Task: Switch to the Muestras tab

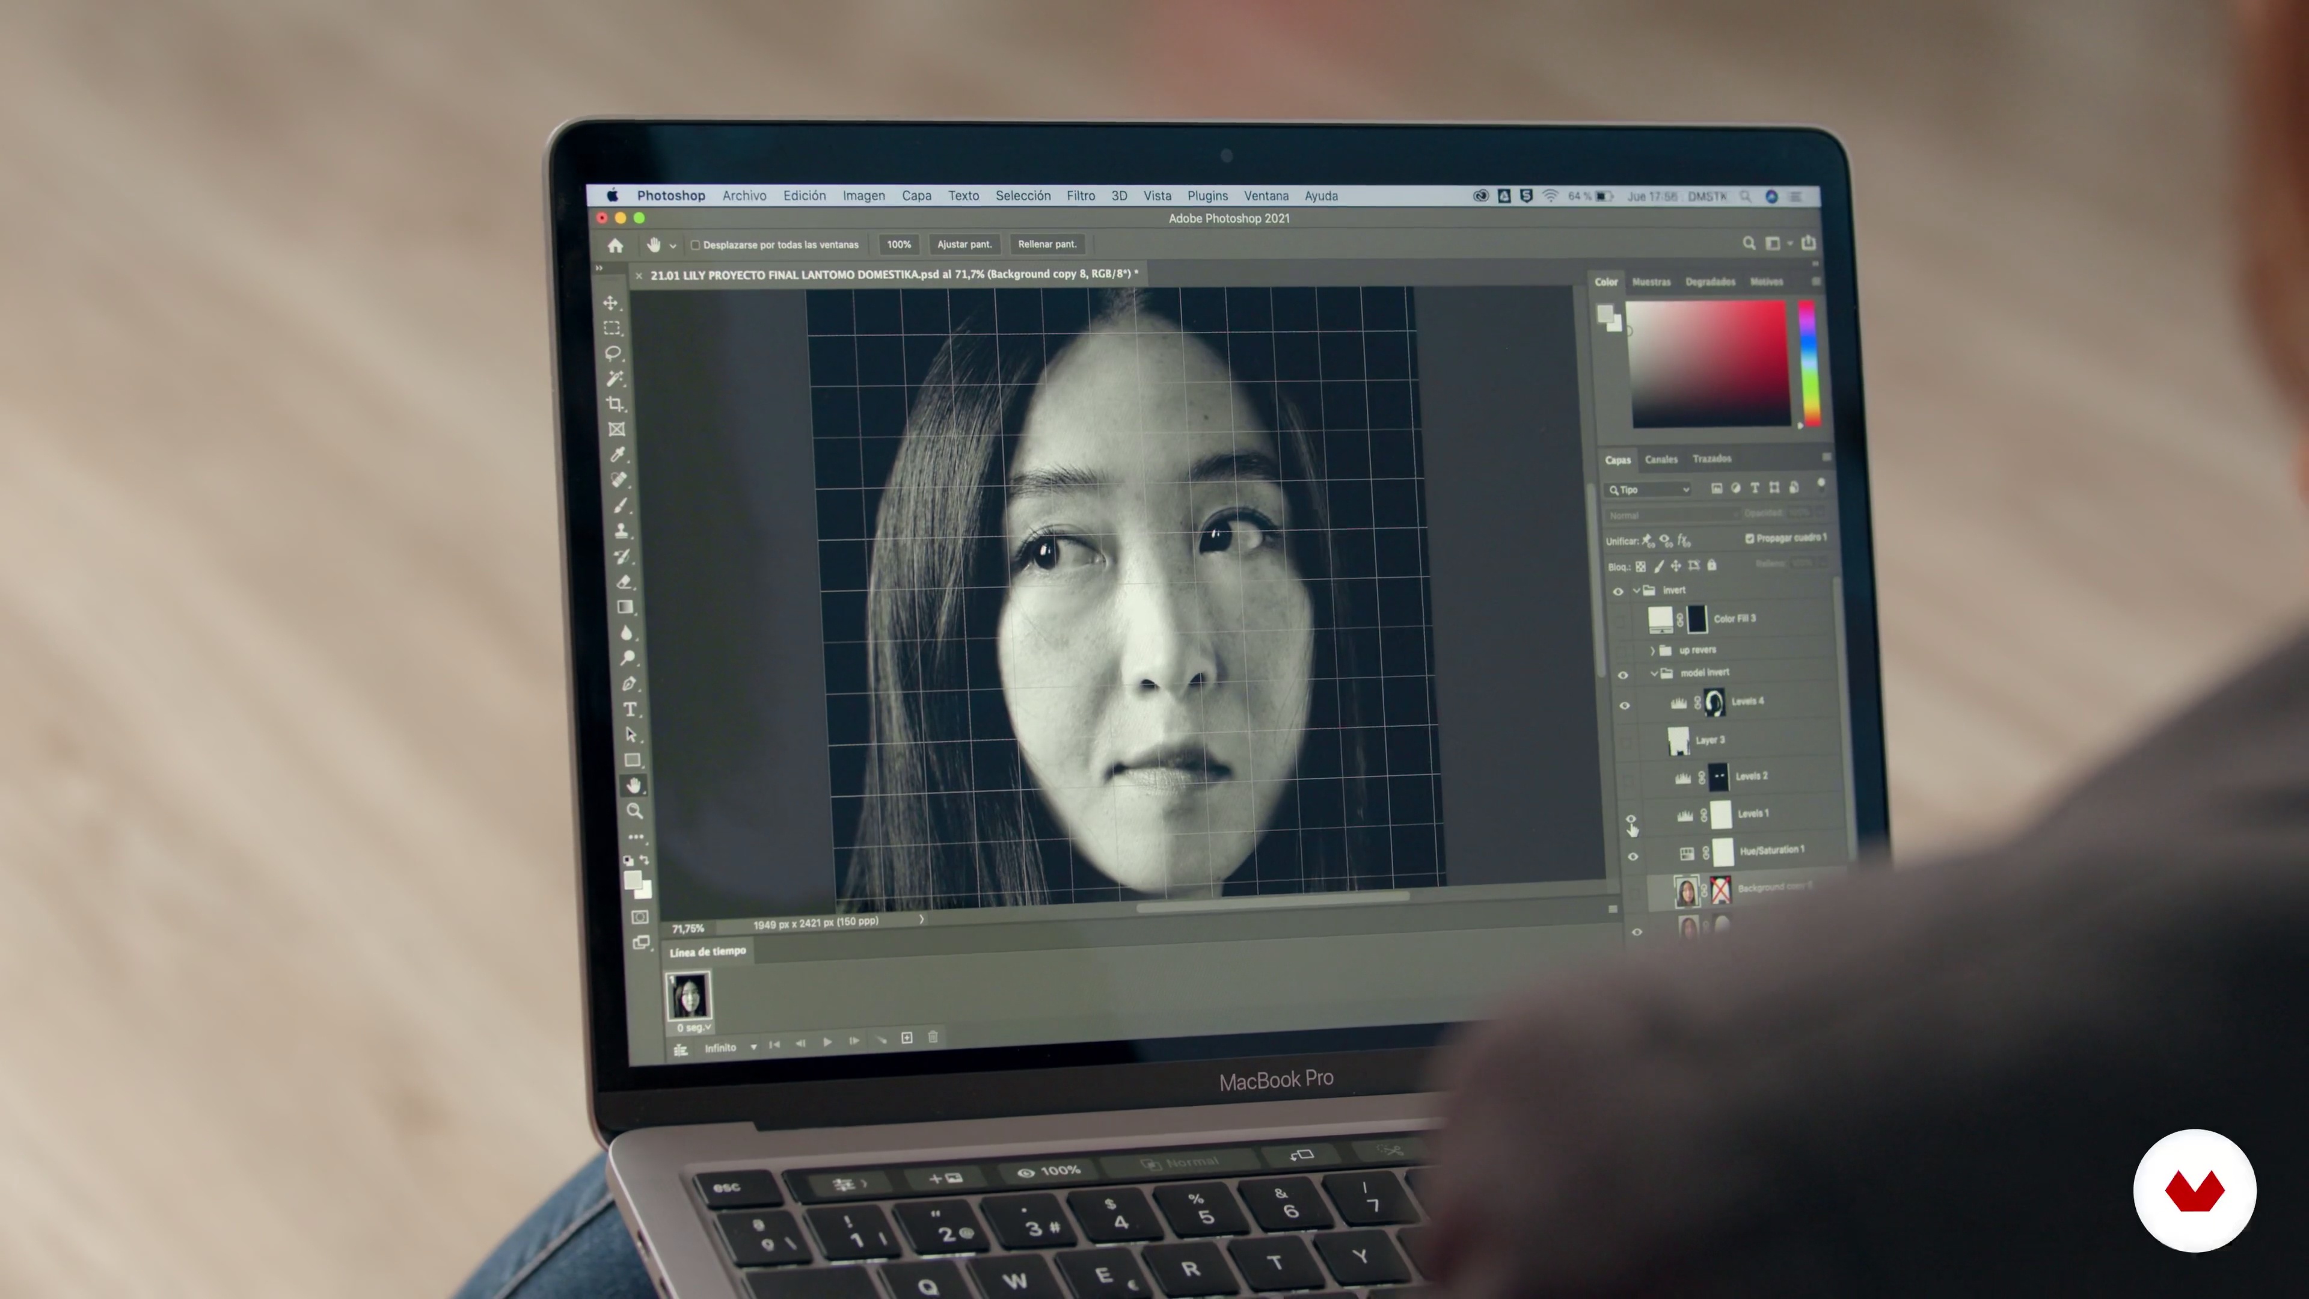Action: point(1651,281)
